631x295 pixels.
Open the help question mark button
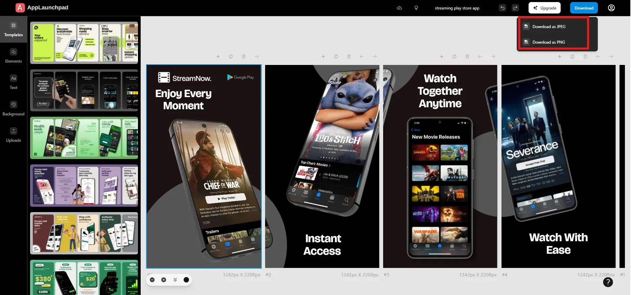tap(608, 282)
